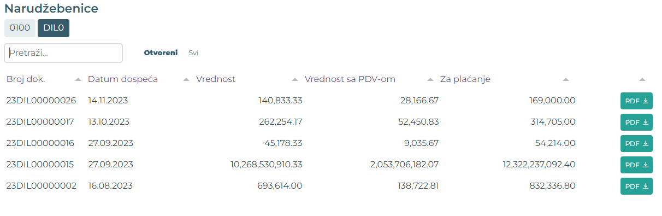Switch filter to Svi

click(x=193, y=53)
